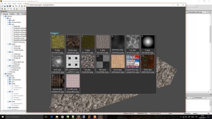The image size is (212, 119).
Task: Select the dif_pattern1 texture thumbnail
Action: pos(73,61)
